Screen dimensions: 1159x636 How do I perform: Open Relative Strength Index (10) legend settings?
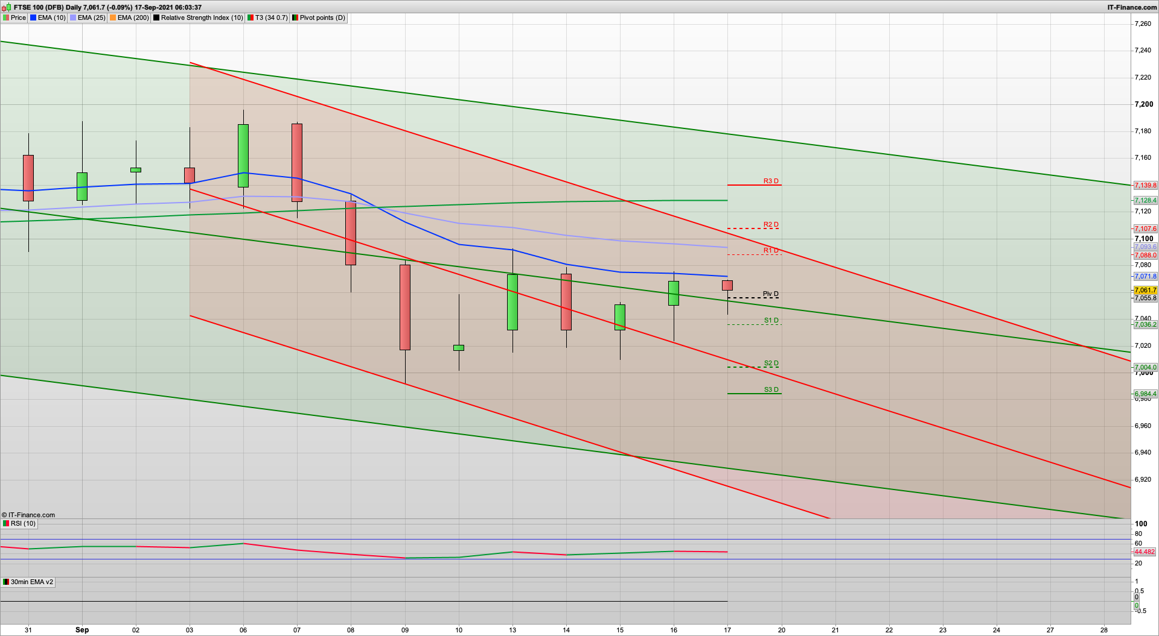tap(198, 17)
